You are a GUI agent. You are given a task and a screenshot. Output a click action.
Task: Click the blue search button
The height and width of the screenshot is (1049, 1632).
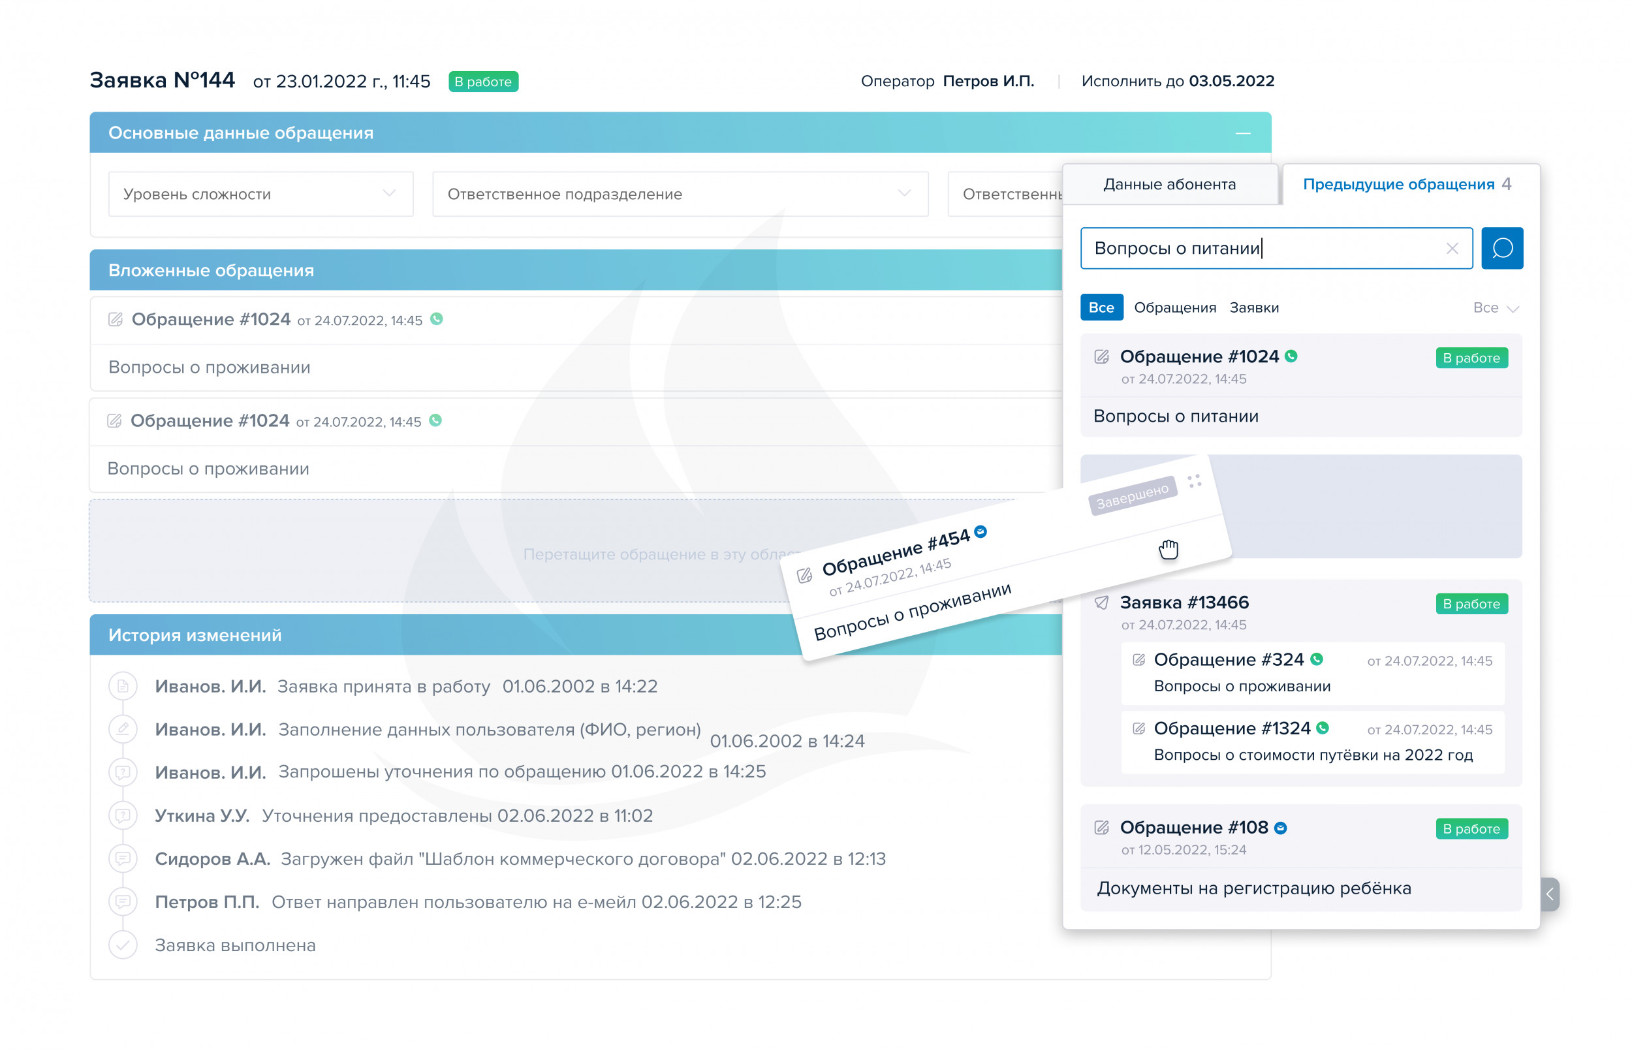[1501, 248]
